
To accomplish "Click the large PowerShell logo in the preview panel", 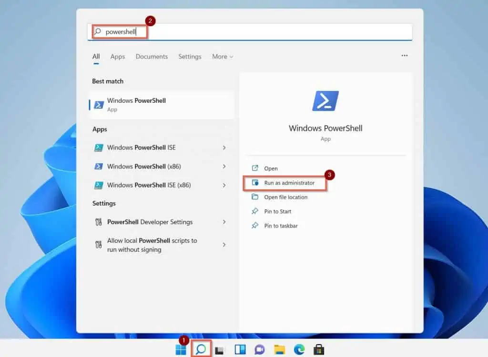I will point(325,100).
